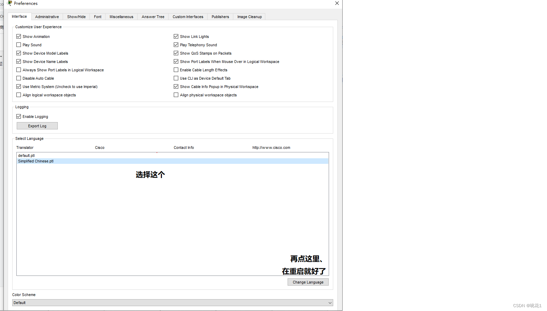Uncheck Show Animation
Screen dimensions: 547x311
(19, 37)
